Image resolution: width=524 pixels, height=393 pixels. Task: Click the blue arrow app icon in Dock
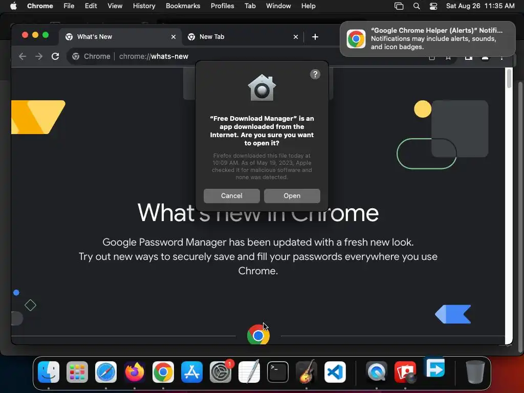click(435, 368)
